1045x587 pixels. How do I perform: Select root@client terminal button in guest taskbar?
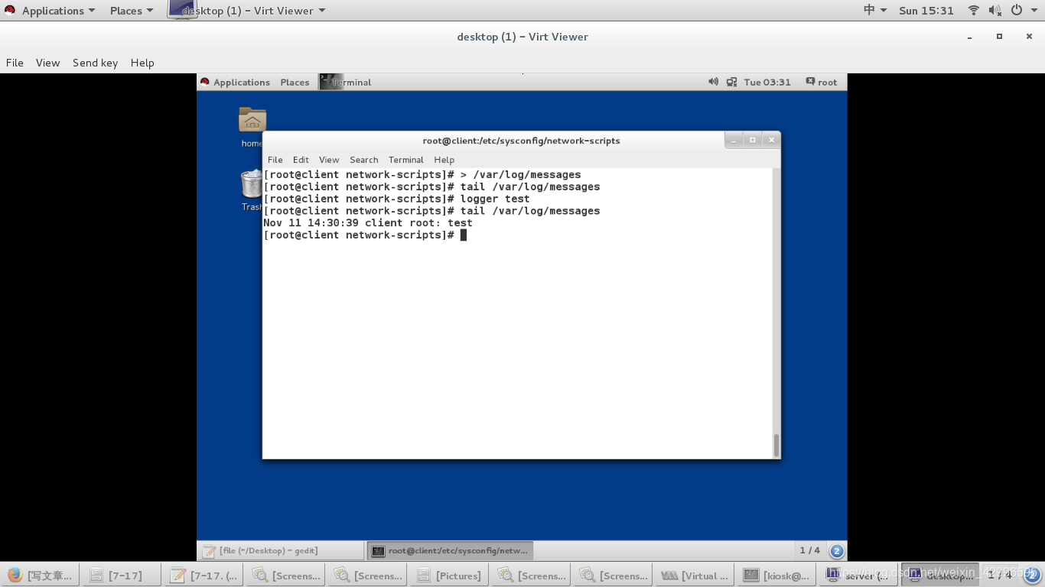pyautogui.click(x=450, y=550)
